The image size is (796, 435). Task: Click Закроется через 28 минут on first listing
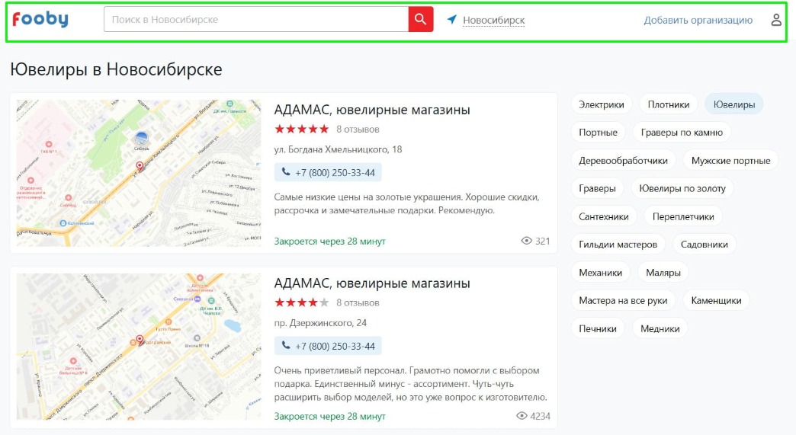(x=330, y=241)
